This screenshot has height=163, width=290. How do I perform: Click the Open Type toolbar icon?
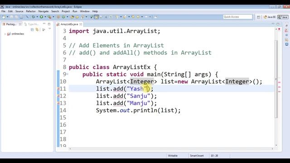(72, 17)
